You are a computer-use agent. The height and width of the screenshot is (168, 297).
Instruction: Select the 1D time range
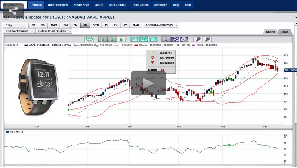tap(33, 25)
